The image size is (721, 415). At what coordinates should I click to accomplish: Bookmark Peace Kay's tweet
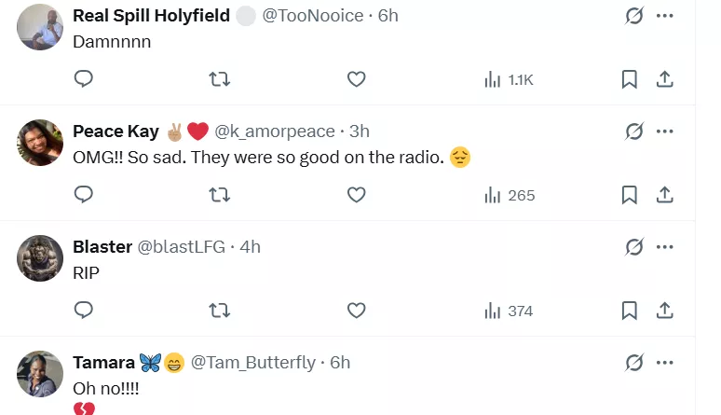coord(630,195)
